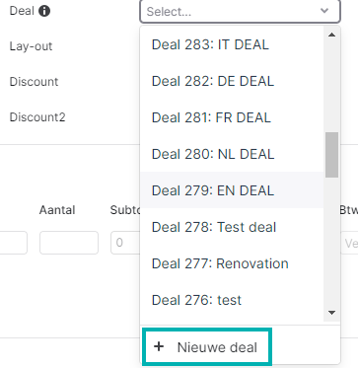Click the input field left of Aantal

[x=13, y=243]
